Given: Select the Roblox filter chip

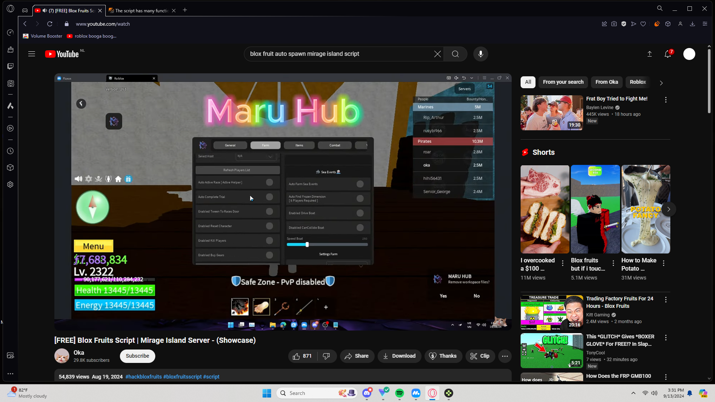Looking at the screenshot, I should [638, 82].
